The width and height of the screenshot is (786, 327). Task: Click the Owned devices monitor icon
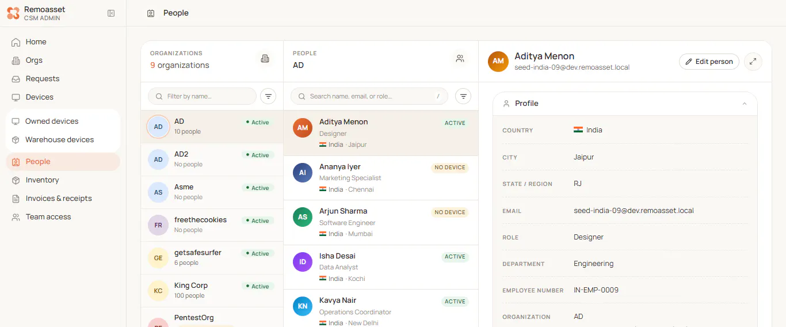[16, 121]
